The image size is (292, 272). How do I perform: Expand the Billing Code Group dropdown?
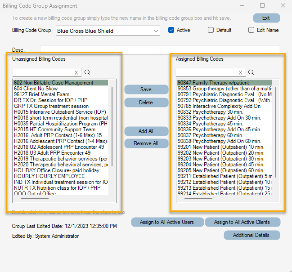click(x=156, y=31)
